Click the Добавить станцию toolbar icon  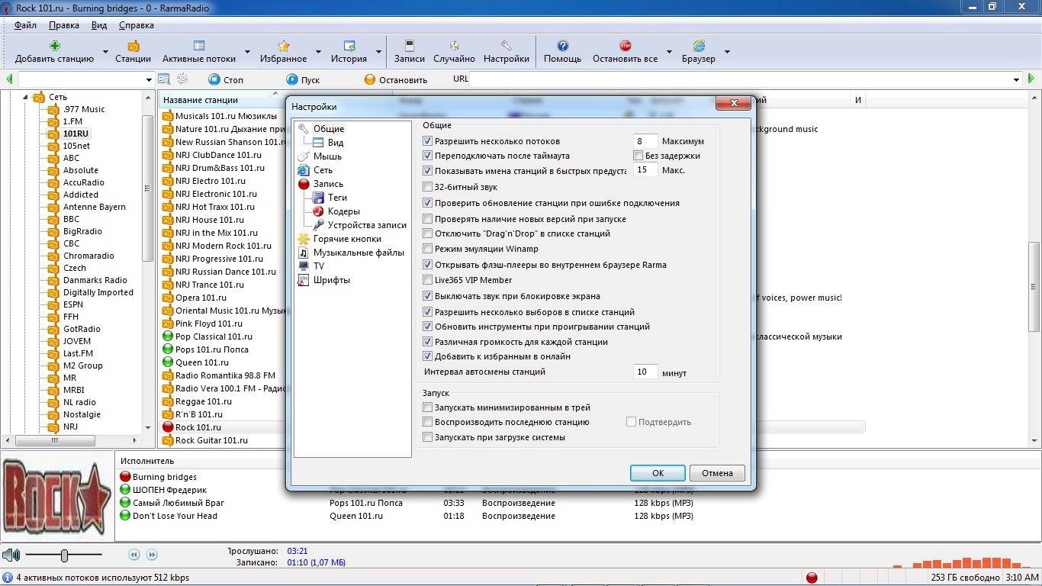[x=54, y=46]
